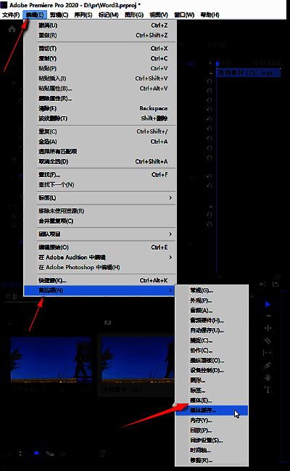This screenshot has width=290, height=471.
Task: Open the 标记(M) menu
Action: (x=108, y=15)
